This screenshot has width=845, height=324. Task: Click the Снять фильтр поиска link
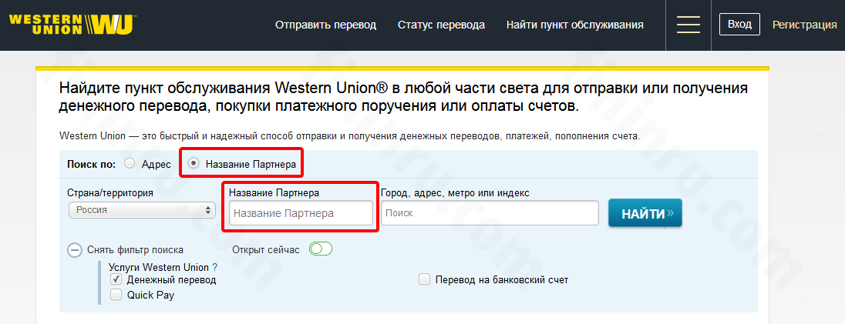(135, 250)
